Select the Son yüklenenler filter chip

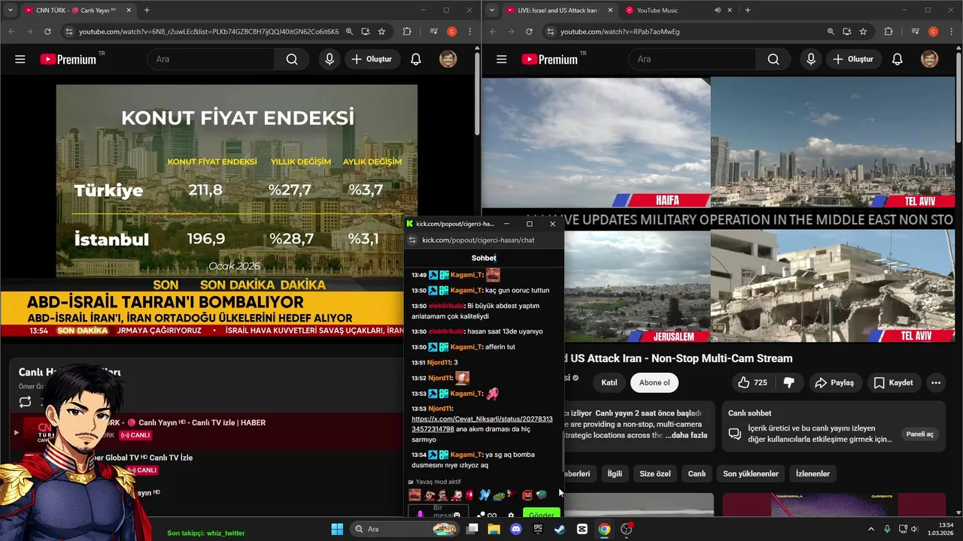click(751, 474)
